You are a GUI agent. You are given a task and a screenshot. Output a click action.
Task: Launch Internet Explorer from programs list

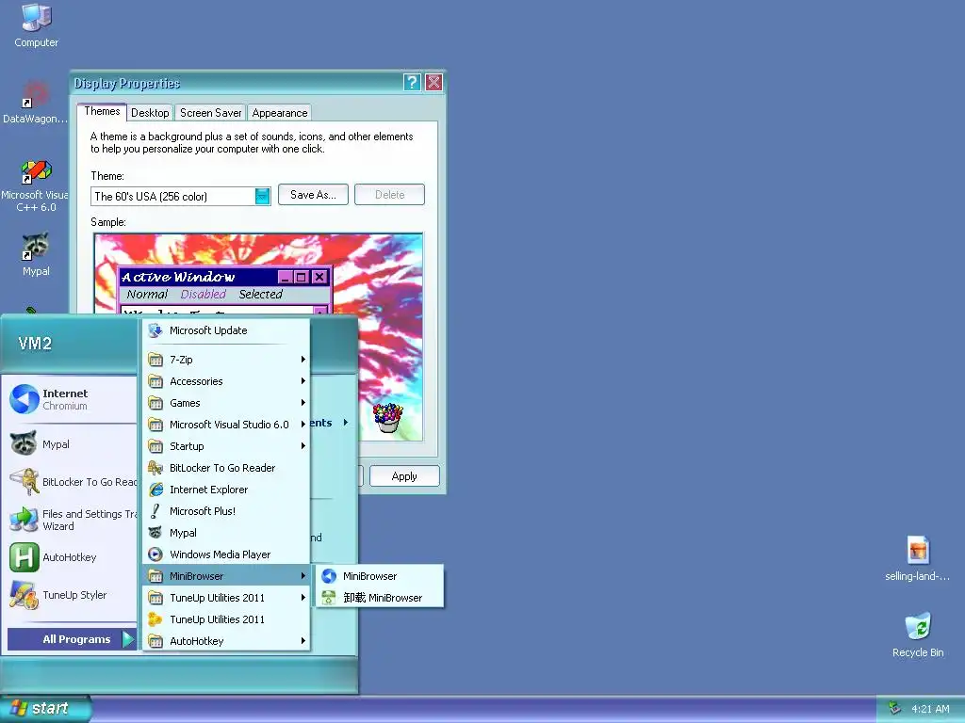[x=226, y=490]
